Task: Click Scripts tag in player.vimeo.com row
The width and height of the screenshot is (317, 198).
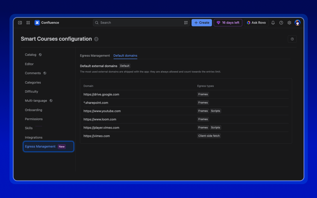Action: coord(216,128)
